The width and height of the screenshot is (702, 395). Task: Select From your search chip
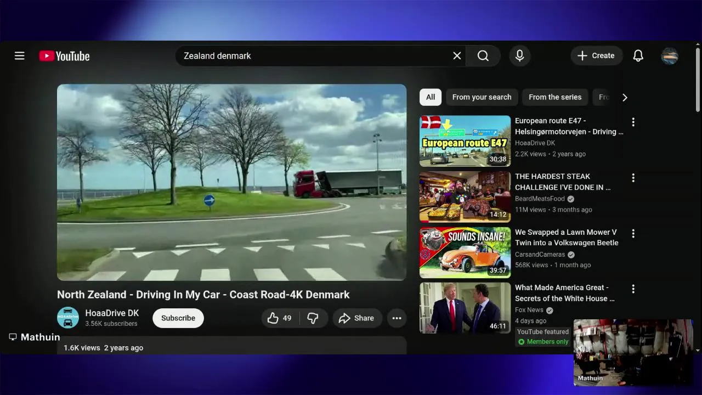(482, 97)
